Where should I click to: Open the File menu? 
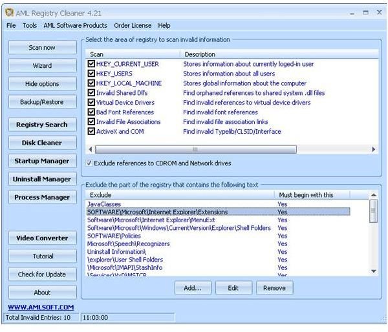pos(11,25)
